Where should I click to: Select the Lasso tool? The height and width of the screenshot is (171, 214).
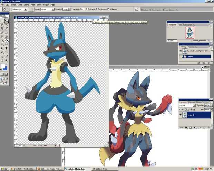click(x=2, y=25)
